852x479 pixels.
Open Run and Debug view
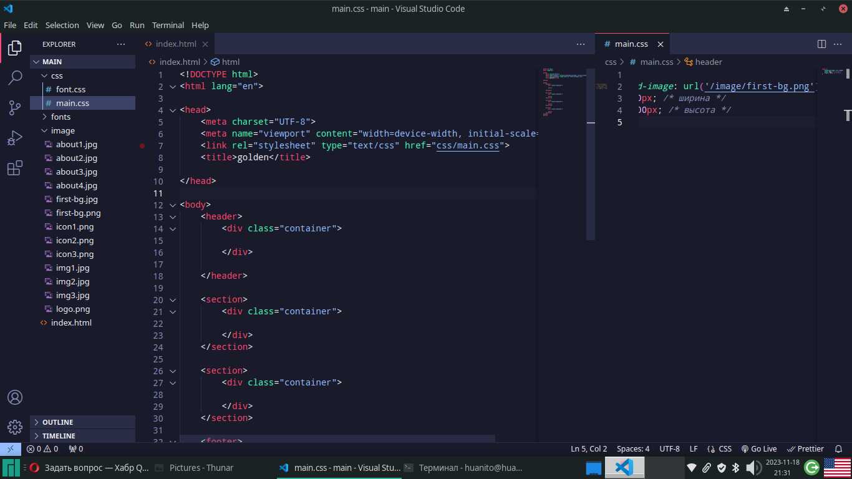click(x=15, y=138)
